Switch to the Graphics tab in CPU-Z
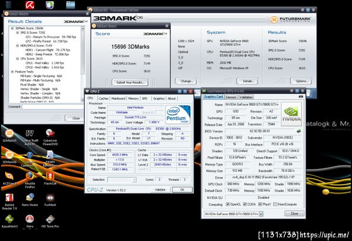This screenshot has height=241, width=352. (x=159, y=99)
